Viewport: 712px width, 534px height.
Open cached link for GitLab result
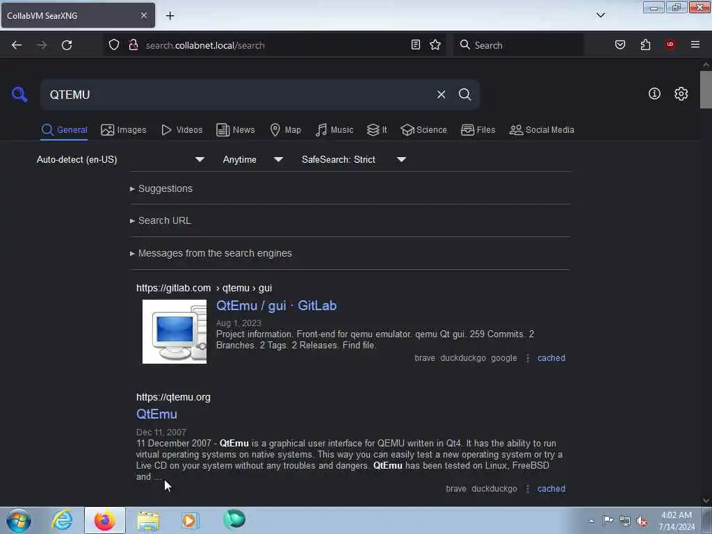551,358
